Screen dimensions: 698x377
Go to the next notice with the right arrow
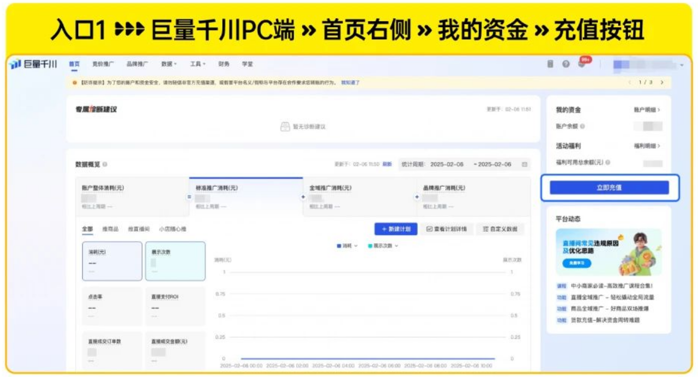tap(662, 82)
